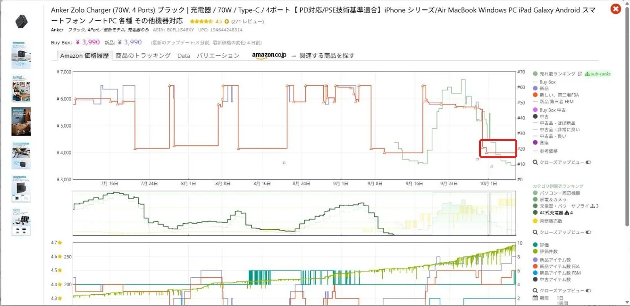Viewport: 630px width, 306px height.
Task: Open the Amazon 価格履歴 tab
Action: pyautogui.click(x=84, y=56)
